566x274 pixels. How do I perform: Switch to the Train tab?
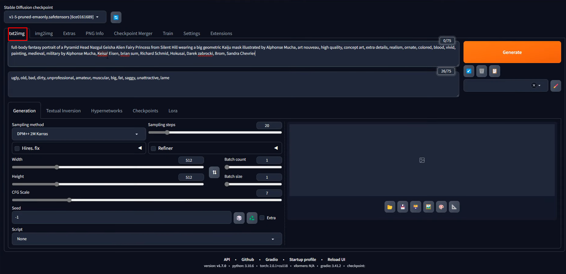(x=168, y=33)
